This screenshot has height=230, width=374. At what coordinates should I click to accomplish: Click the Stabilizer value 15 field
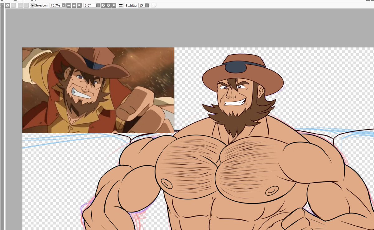tap(141, 5)
